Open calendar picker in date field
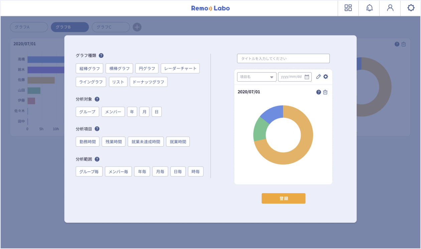The image size is (421, 249). coord(307,77)
